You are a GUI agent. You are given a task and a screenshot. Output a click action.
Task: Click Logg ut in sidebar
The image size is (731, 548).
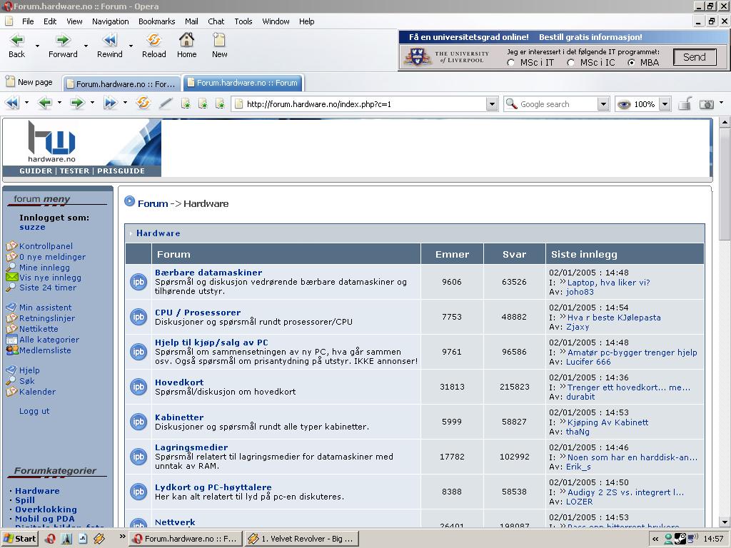(x=34, y=411)
